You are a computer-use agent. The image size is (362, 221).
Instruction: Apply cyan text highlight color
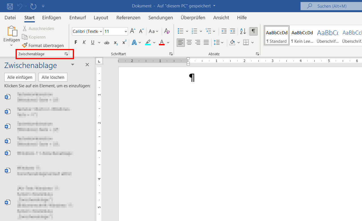[148, 42]
